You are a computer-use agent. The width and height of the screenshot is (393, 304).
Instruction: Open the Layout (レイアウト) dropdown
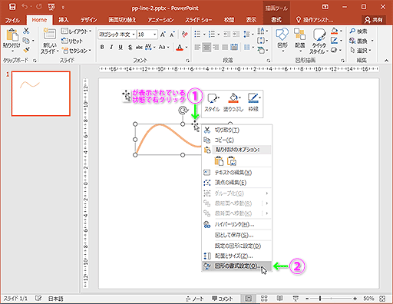pos(76,31)
